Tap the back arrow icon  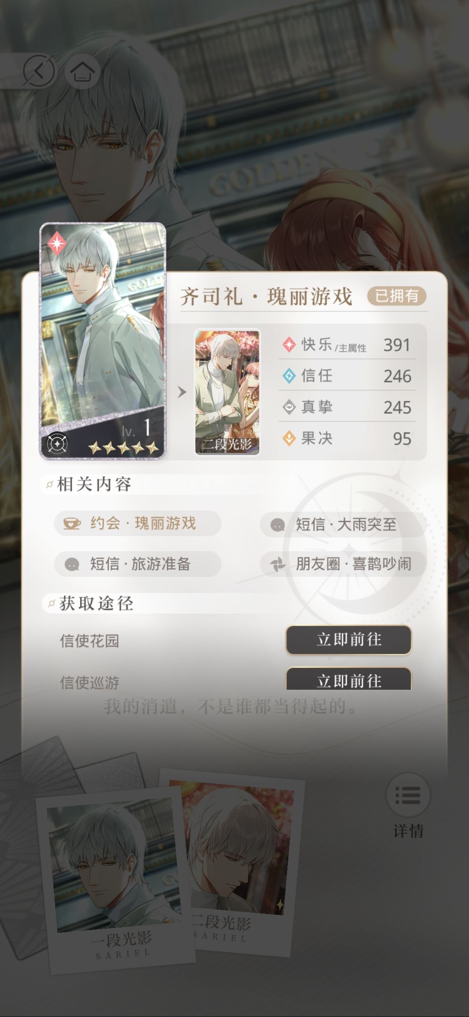(x=39, y=71)
